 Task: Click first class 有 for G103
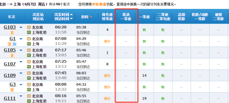click(x=144, y=30)
